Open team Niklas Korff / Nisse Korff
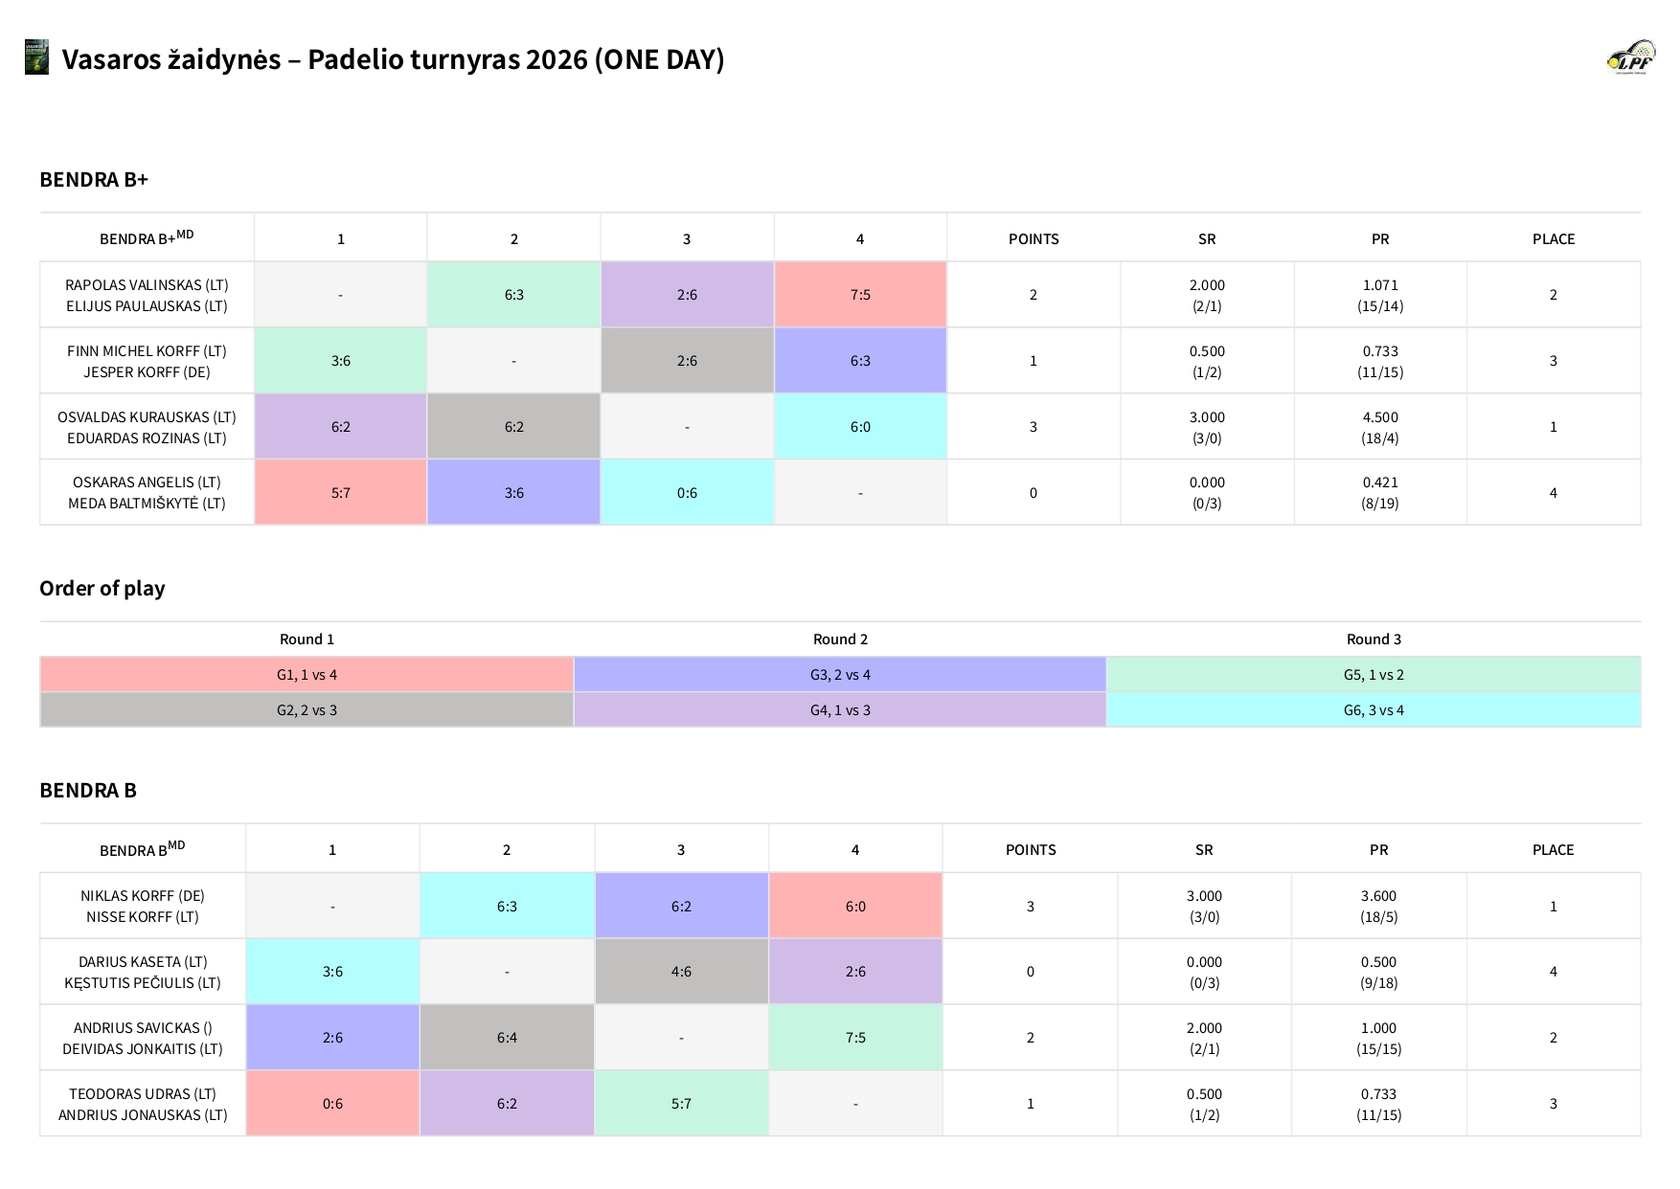 click(x=143, y=907)
